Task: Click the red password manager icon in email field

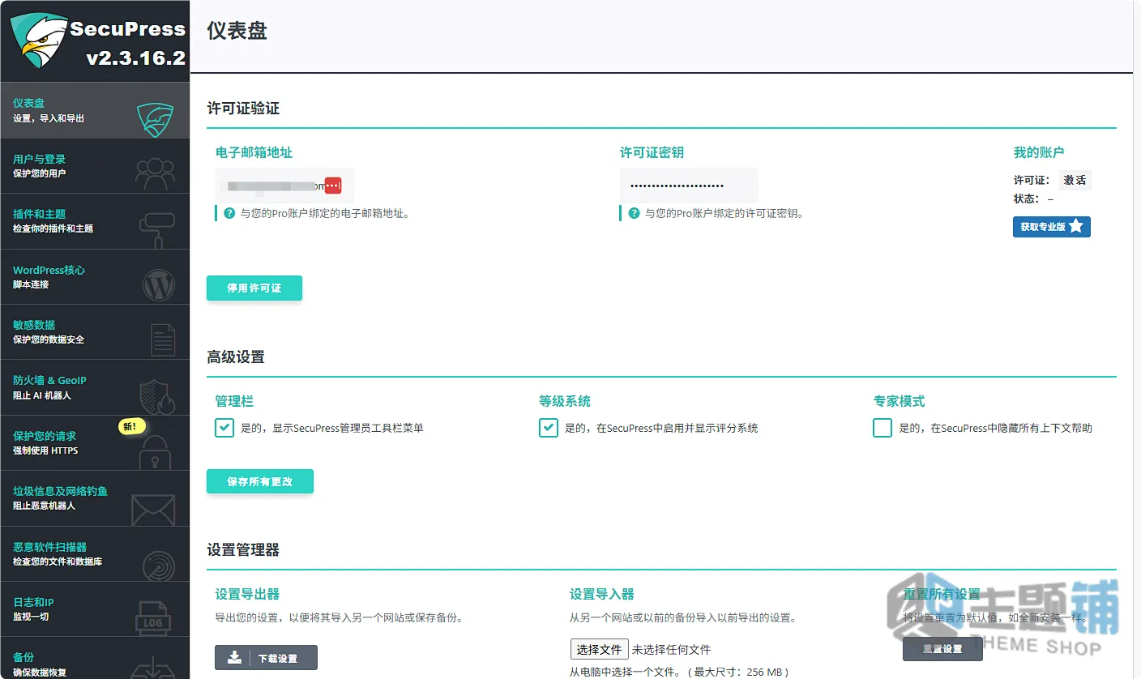Action: 333,186
